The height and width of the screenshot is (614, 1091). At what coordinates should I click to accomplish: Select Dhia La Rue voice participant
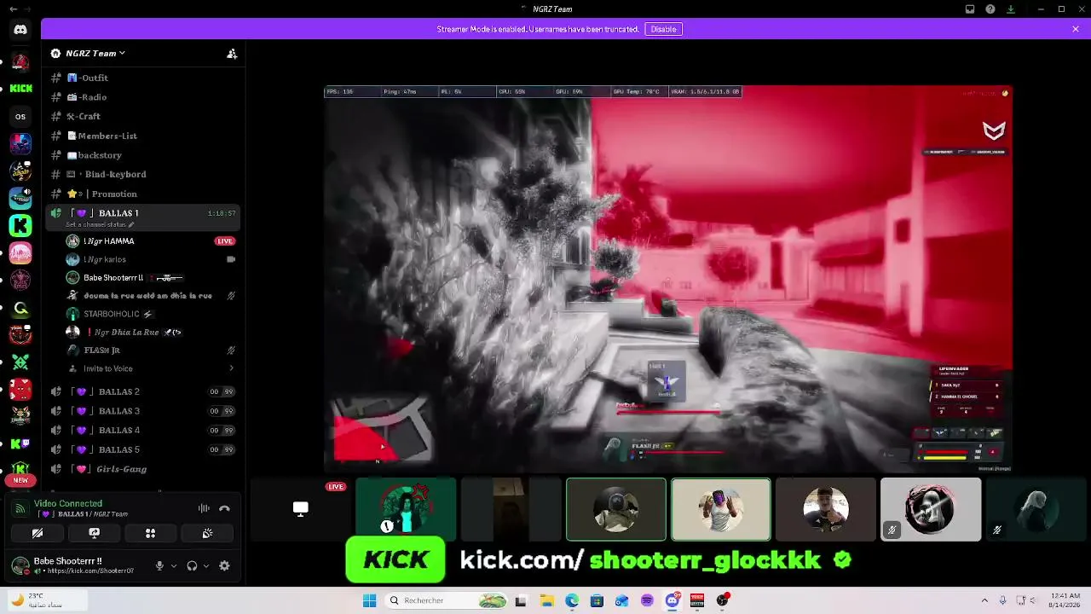(x=152, y=332)
